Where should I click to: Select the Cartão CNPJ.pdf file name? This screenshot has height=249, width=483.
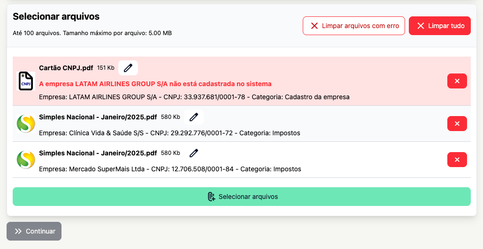point(66,68)
